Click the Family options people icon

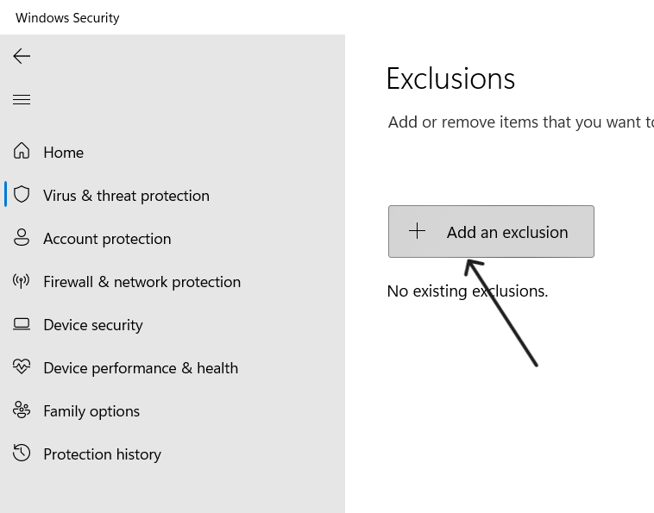pyautogui.click(x=22, y=410)
